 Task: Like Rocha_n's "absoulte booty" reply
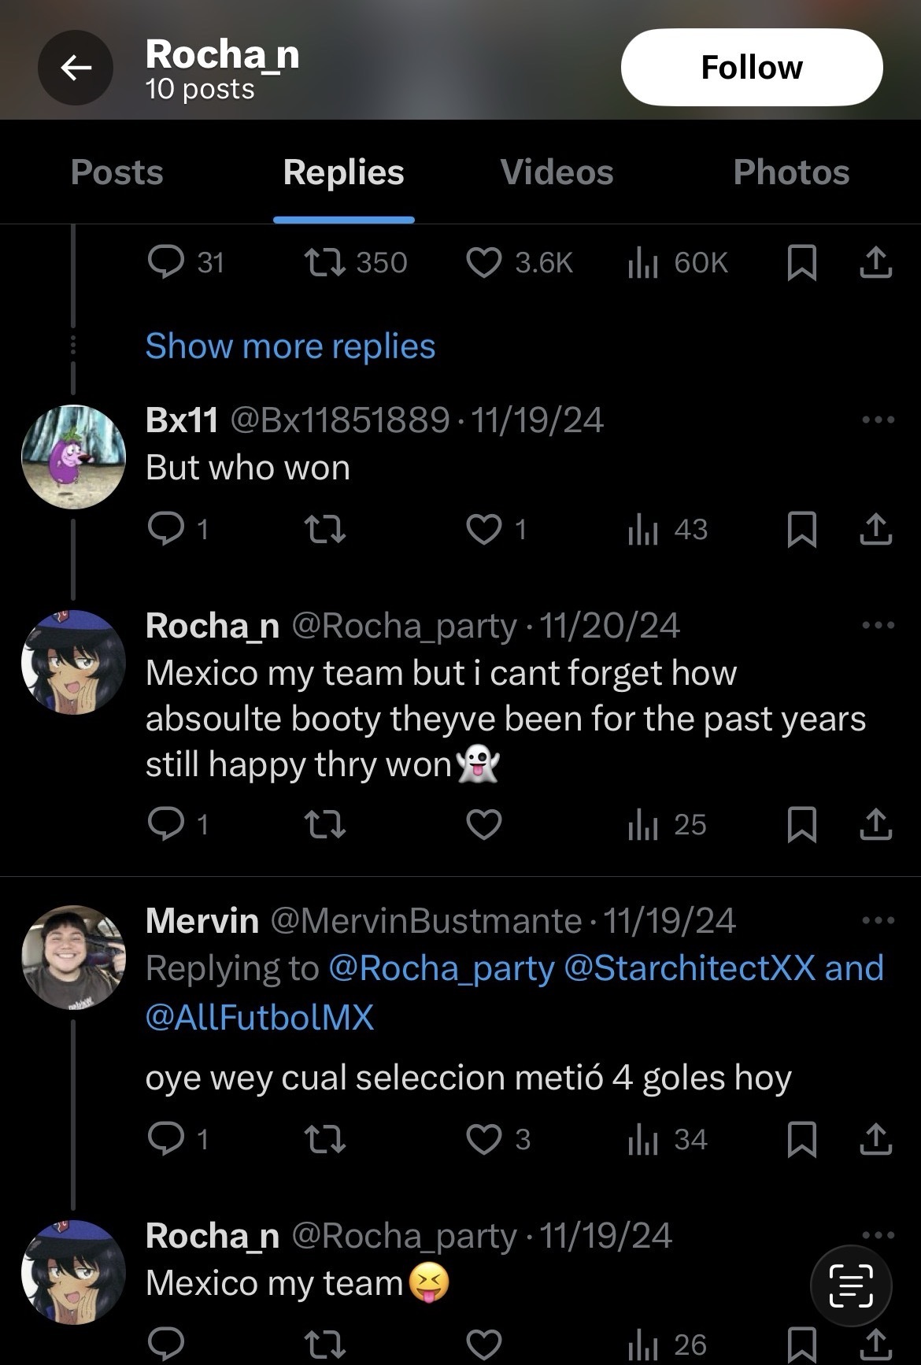(x=483, y=824)
